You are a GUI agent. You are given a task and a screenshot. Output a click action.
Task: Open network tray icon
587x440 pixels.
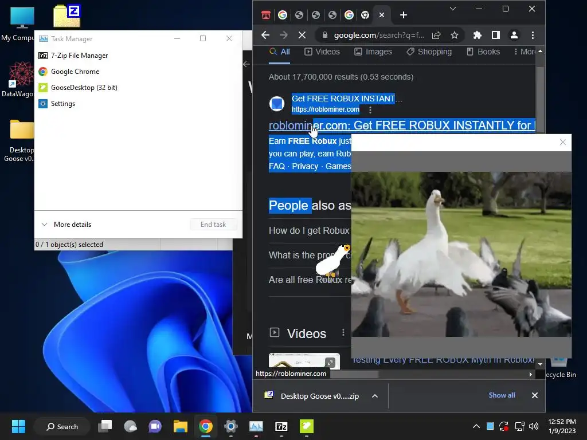tap(519, 426)
